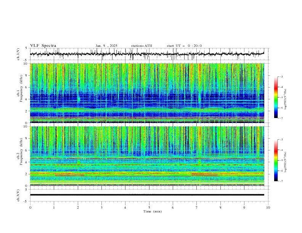302x233 pixels.
Task: Click the "-5" tick on ch.2 colorbar
Action: tap(281, 160)
